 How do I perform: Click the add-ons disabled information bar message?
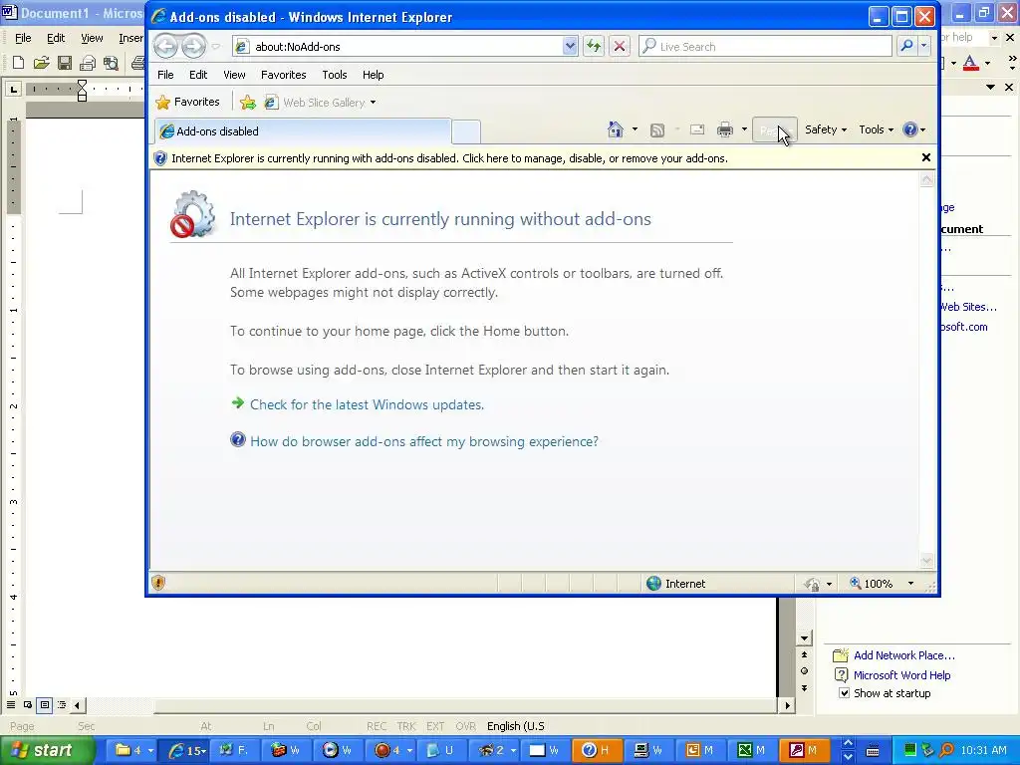(x=449, y=158)
